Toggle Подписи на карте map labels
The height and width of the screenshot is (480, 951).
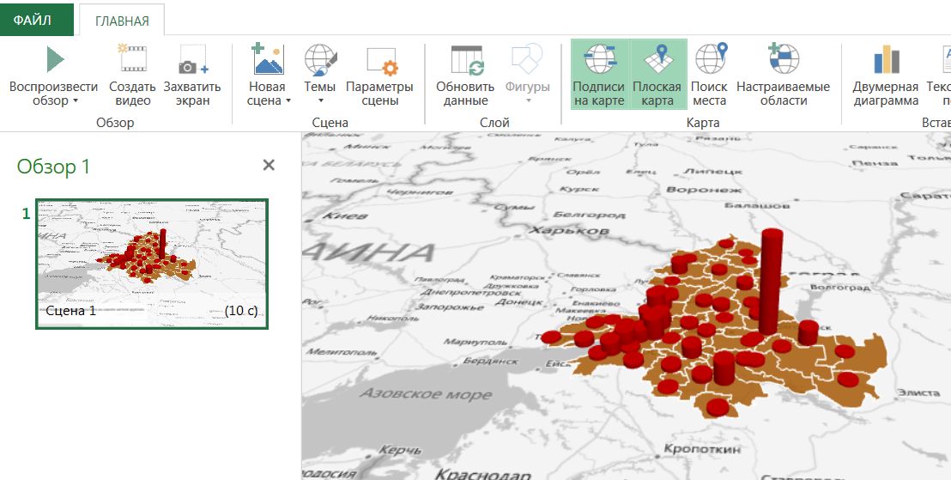598,61
